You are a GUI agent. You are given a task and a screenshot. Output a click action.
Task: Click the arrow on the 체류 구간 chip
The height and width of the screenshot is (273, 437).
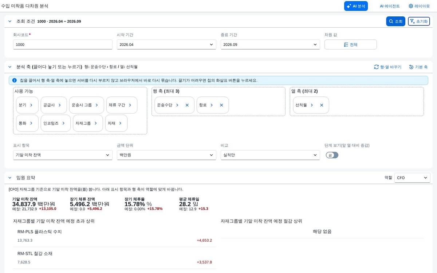130,105
